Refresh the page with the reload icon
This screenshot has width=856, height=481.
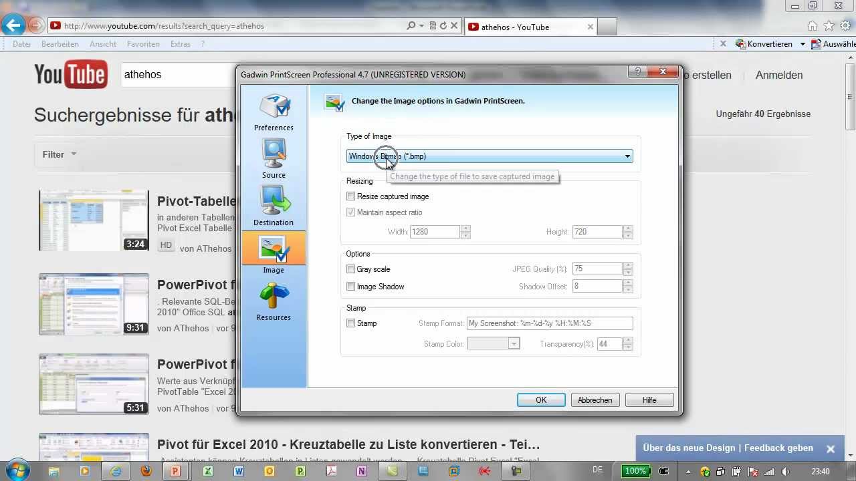pos(443,26)
